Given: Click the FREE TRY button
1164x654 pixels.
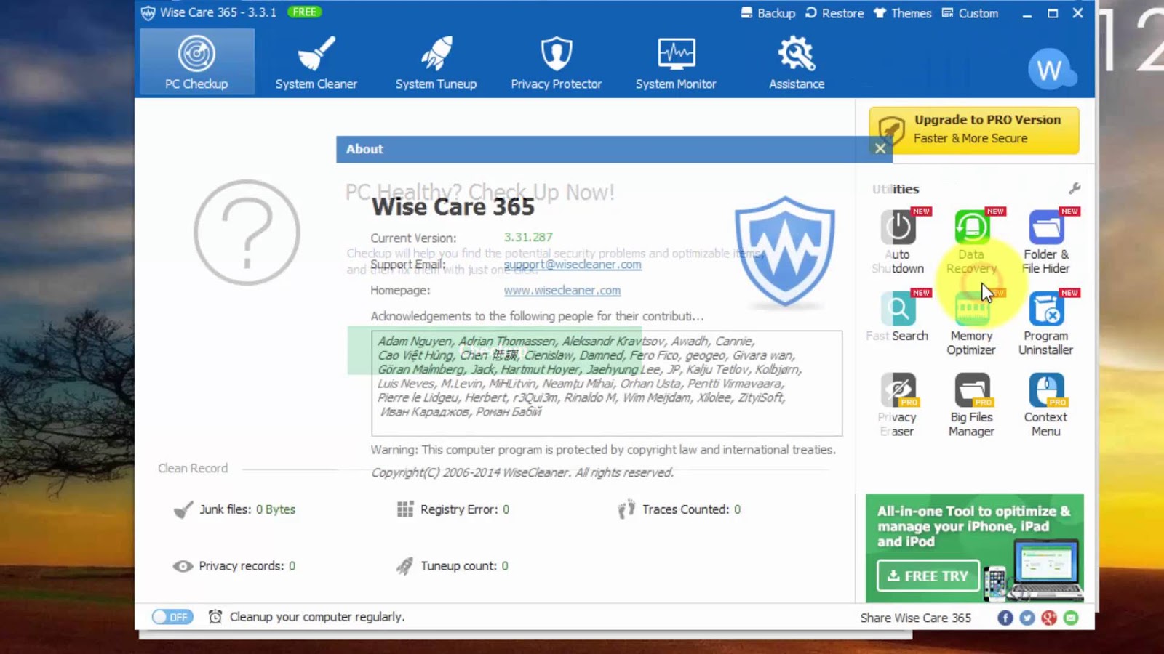Looking at the screenshot, I should 928,576.
